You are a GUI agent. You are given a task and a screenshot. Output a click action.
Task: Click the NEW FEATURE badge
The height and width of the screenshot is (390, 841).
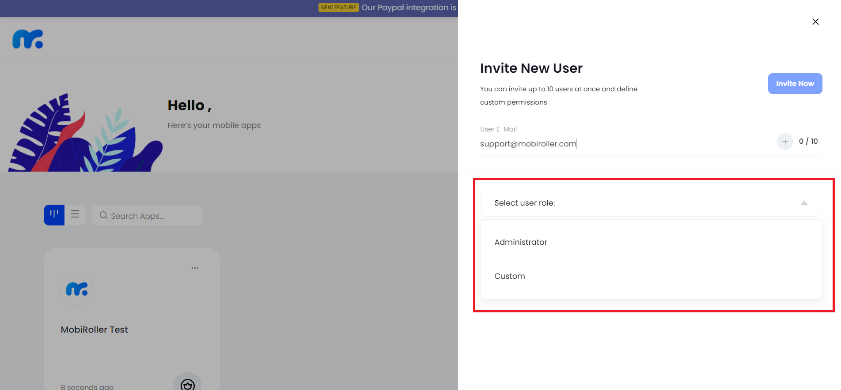(339, 7)
